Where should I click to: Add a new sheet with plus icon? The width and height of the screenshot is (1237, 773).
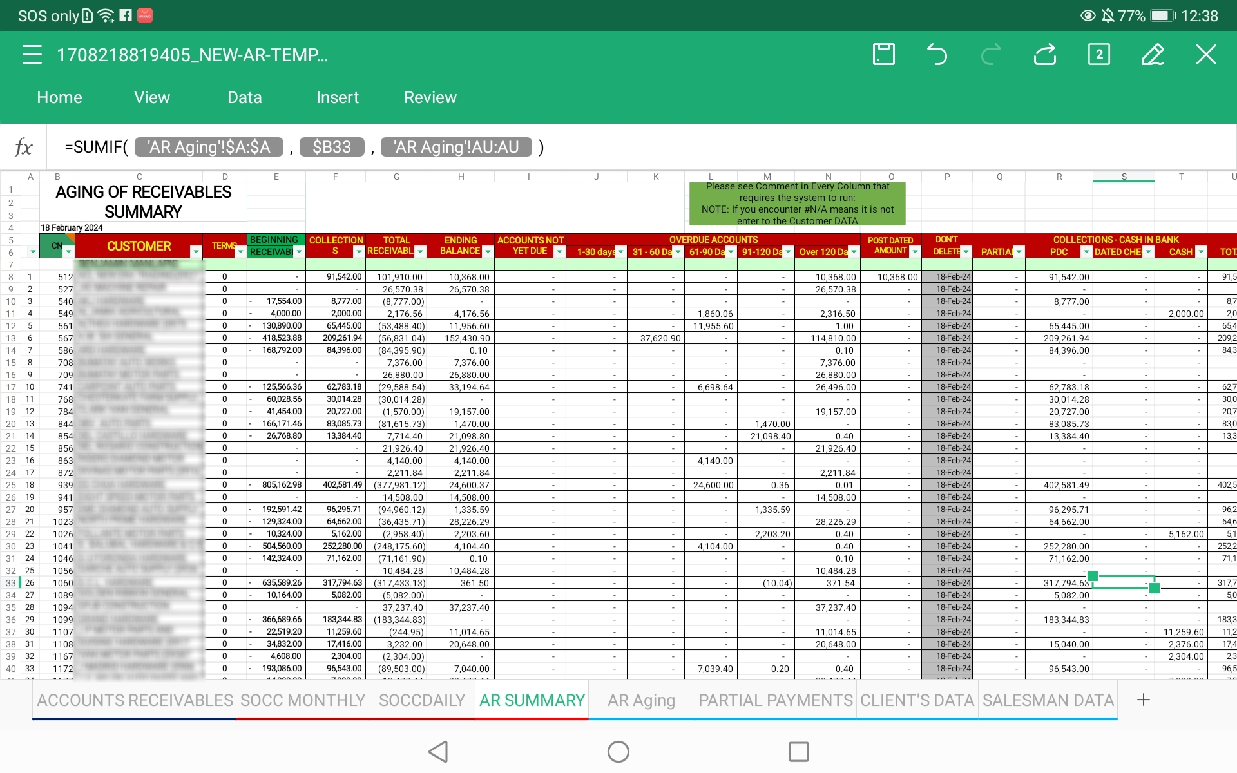click(1144, 700)
